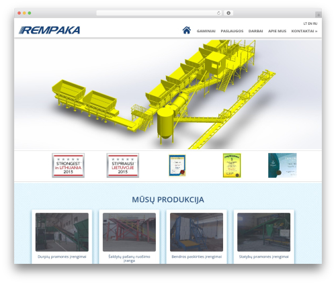Follow the Durpių pramonės įrengimai link
The width and height of the screenshot is (336, 284).
pyautogui.click(x=62, y=256)
